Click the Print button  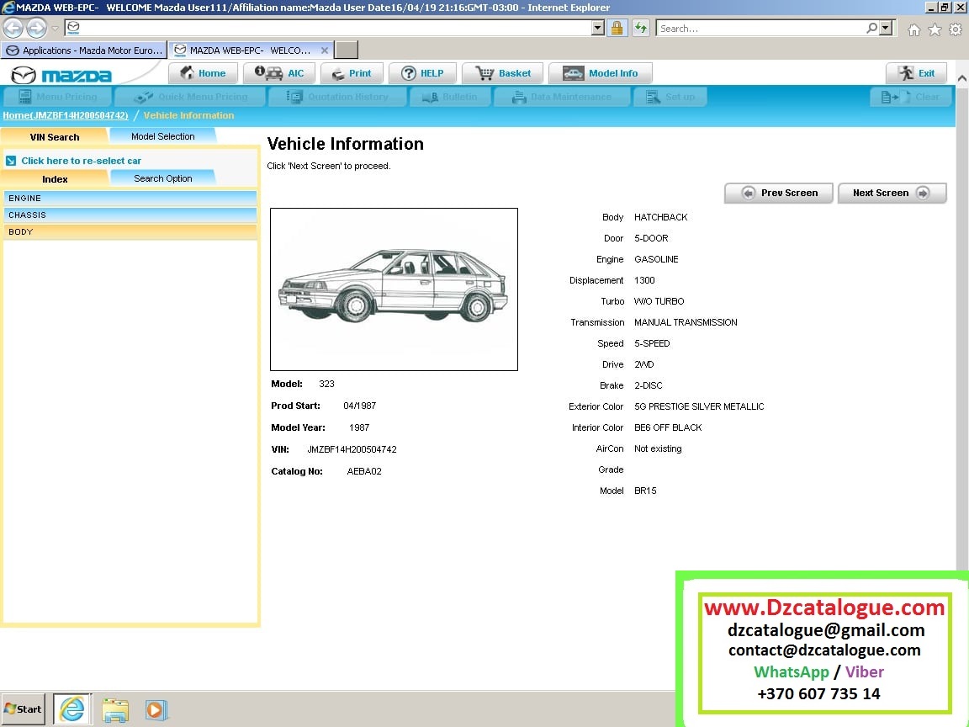pos(352,73)
